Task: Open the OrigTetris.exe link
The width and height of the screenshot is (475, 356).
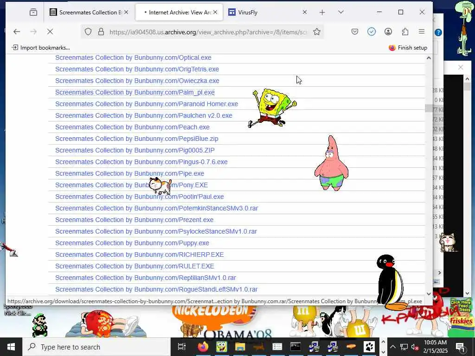Action: coord(137,69)
